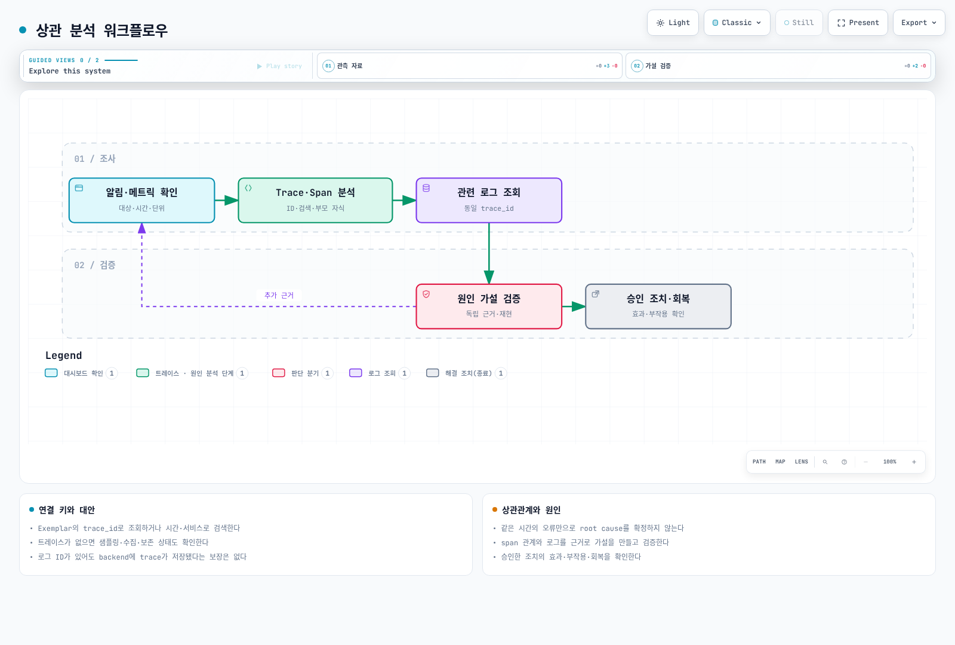Start the Play story control

(279, 66)
